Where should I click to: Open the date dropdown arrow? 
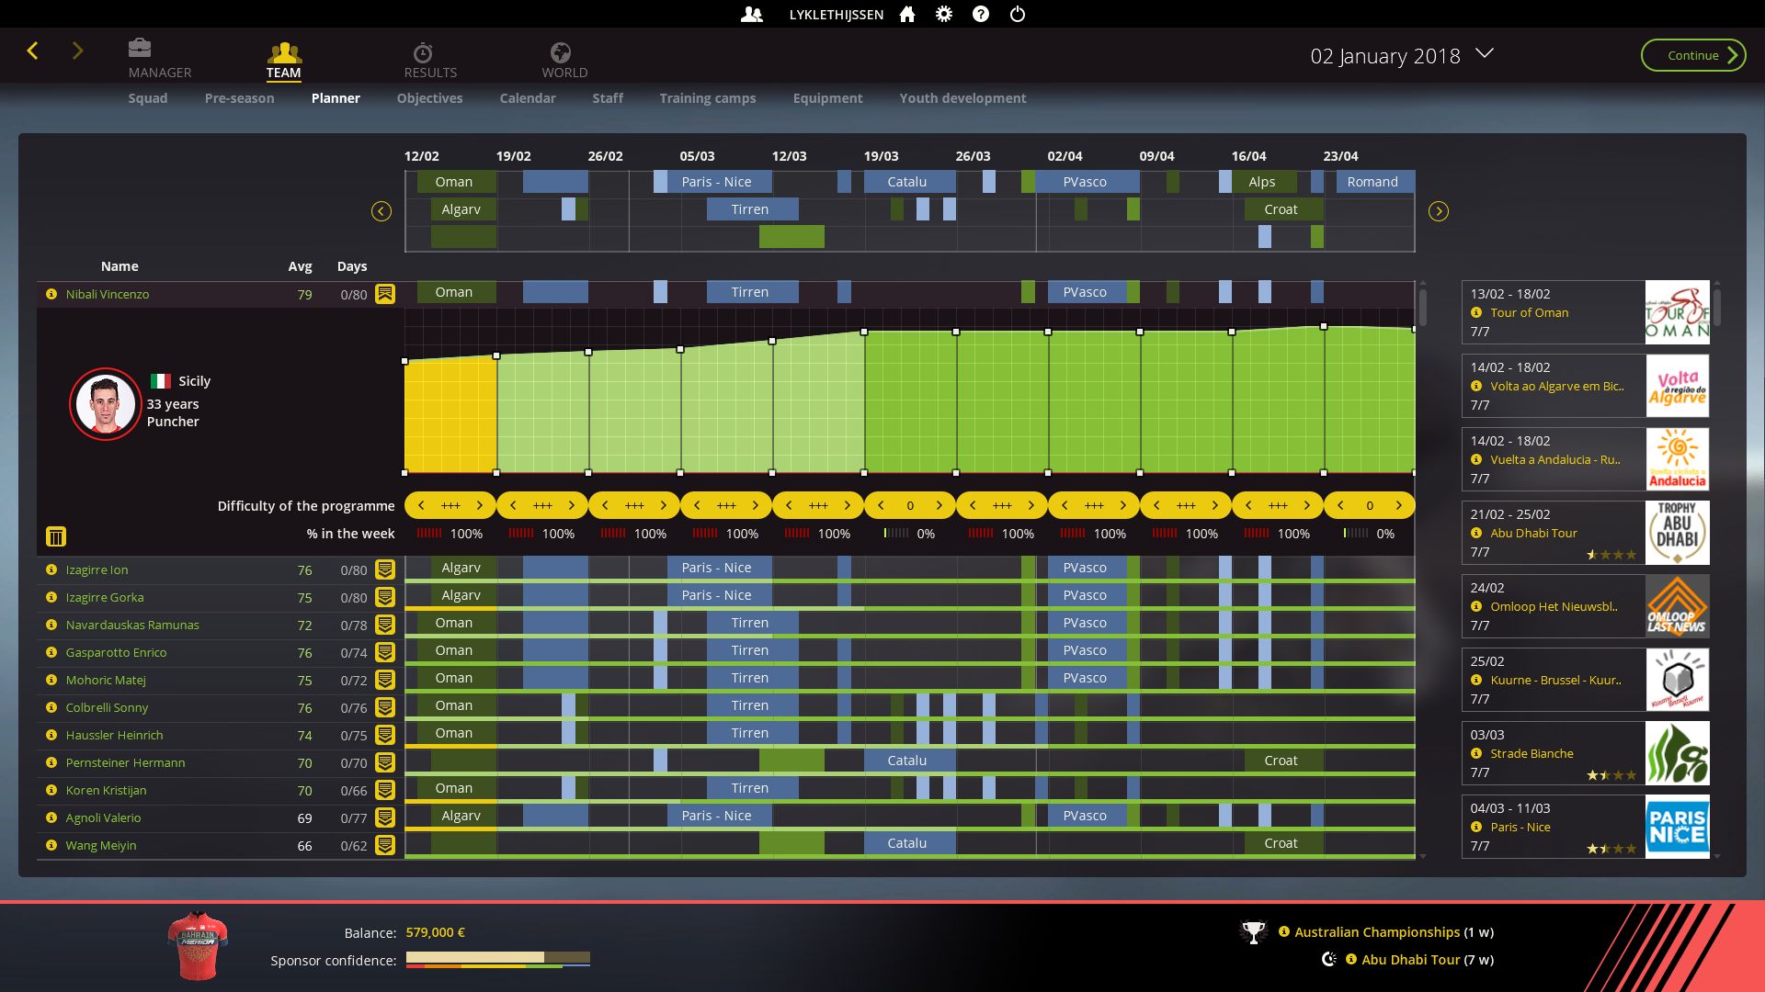1485,53
